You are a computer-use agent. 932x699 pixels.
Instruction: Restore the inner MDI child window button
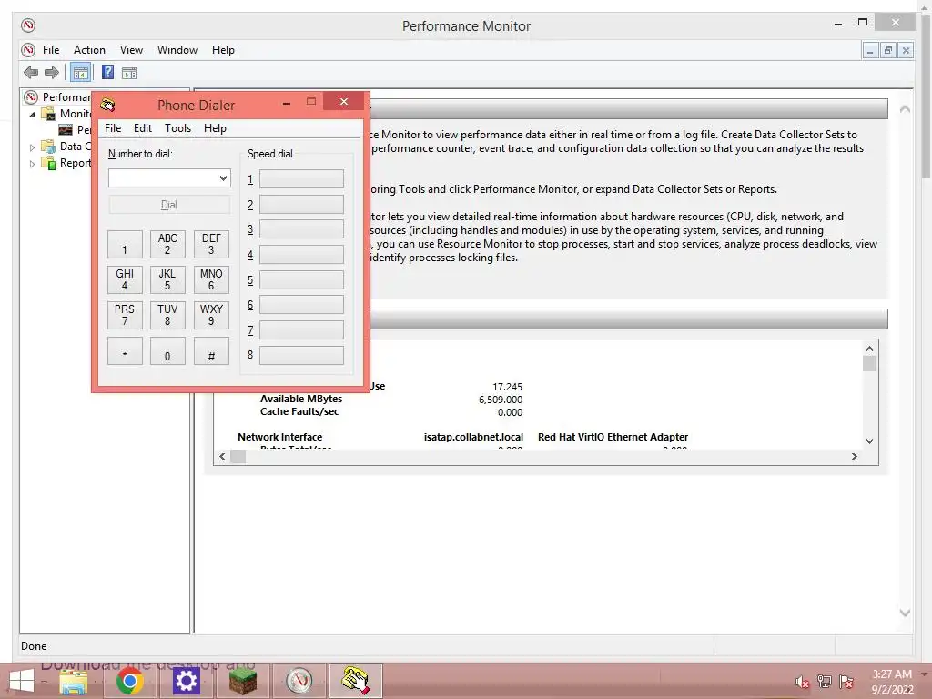coord(888,51)
